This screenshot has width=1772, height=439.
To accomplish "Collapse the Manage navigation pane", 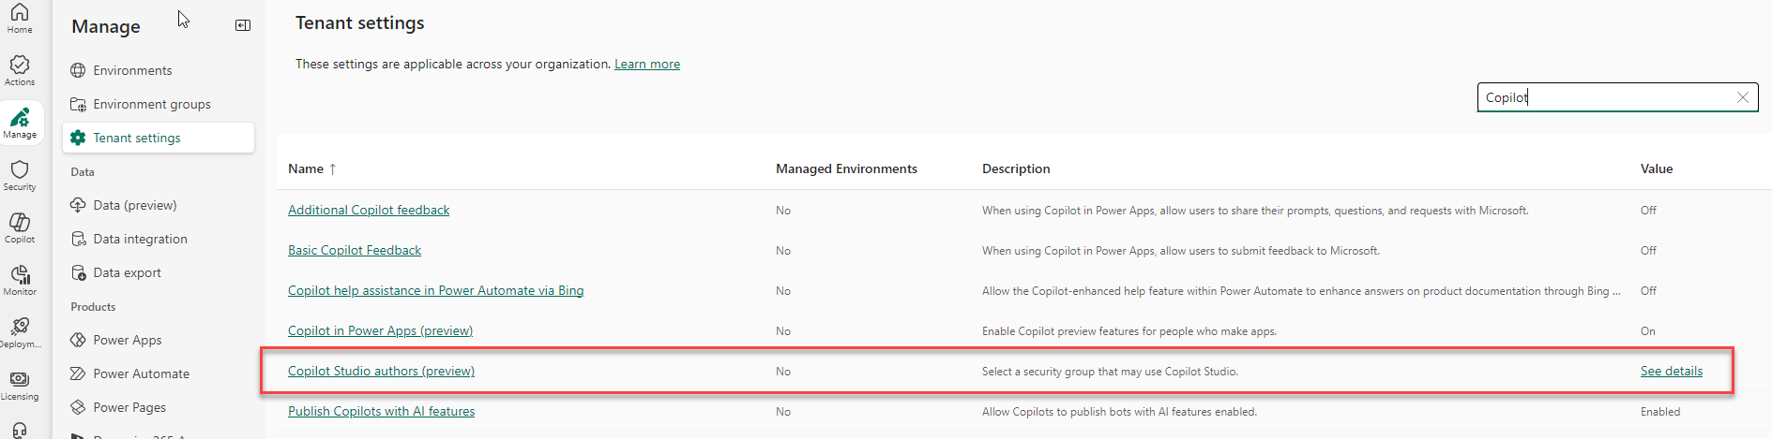I will click(x=243, y=25).
